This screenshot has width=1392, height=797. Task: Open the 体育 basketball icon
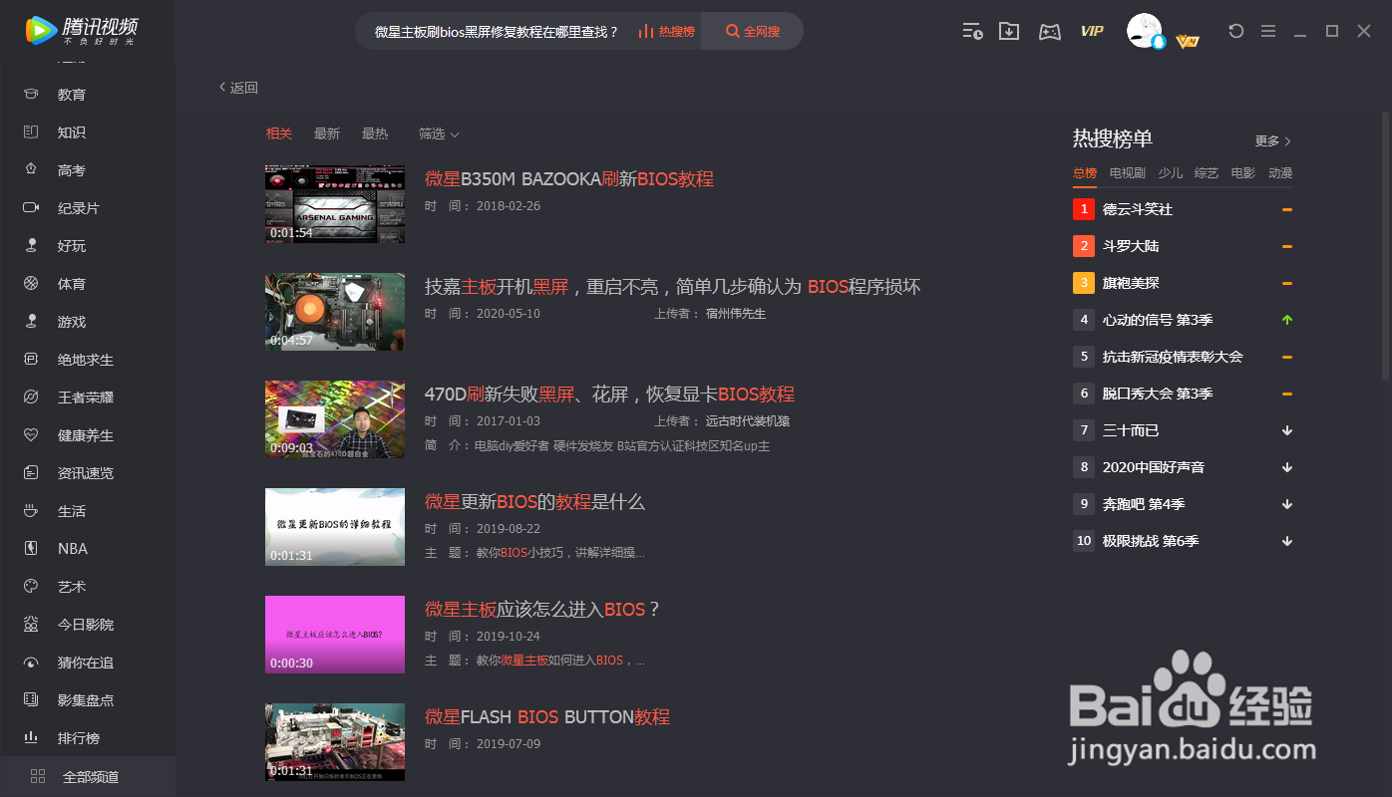[x=31, y=284]
